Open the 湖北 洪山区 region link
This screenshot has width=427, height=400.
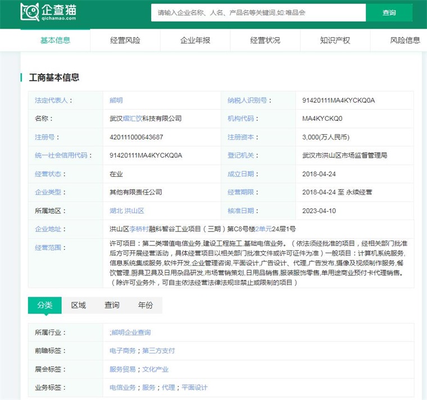[x=127, y=211]
